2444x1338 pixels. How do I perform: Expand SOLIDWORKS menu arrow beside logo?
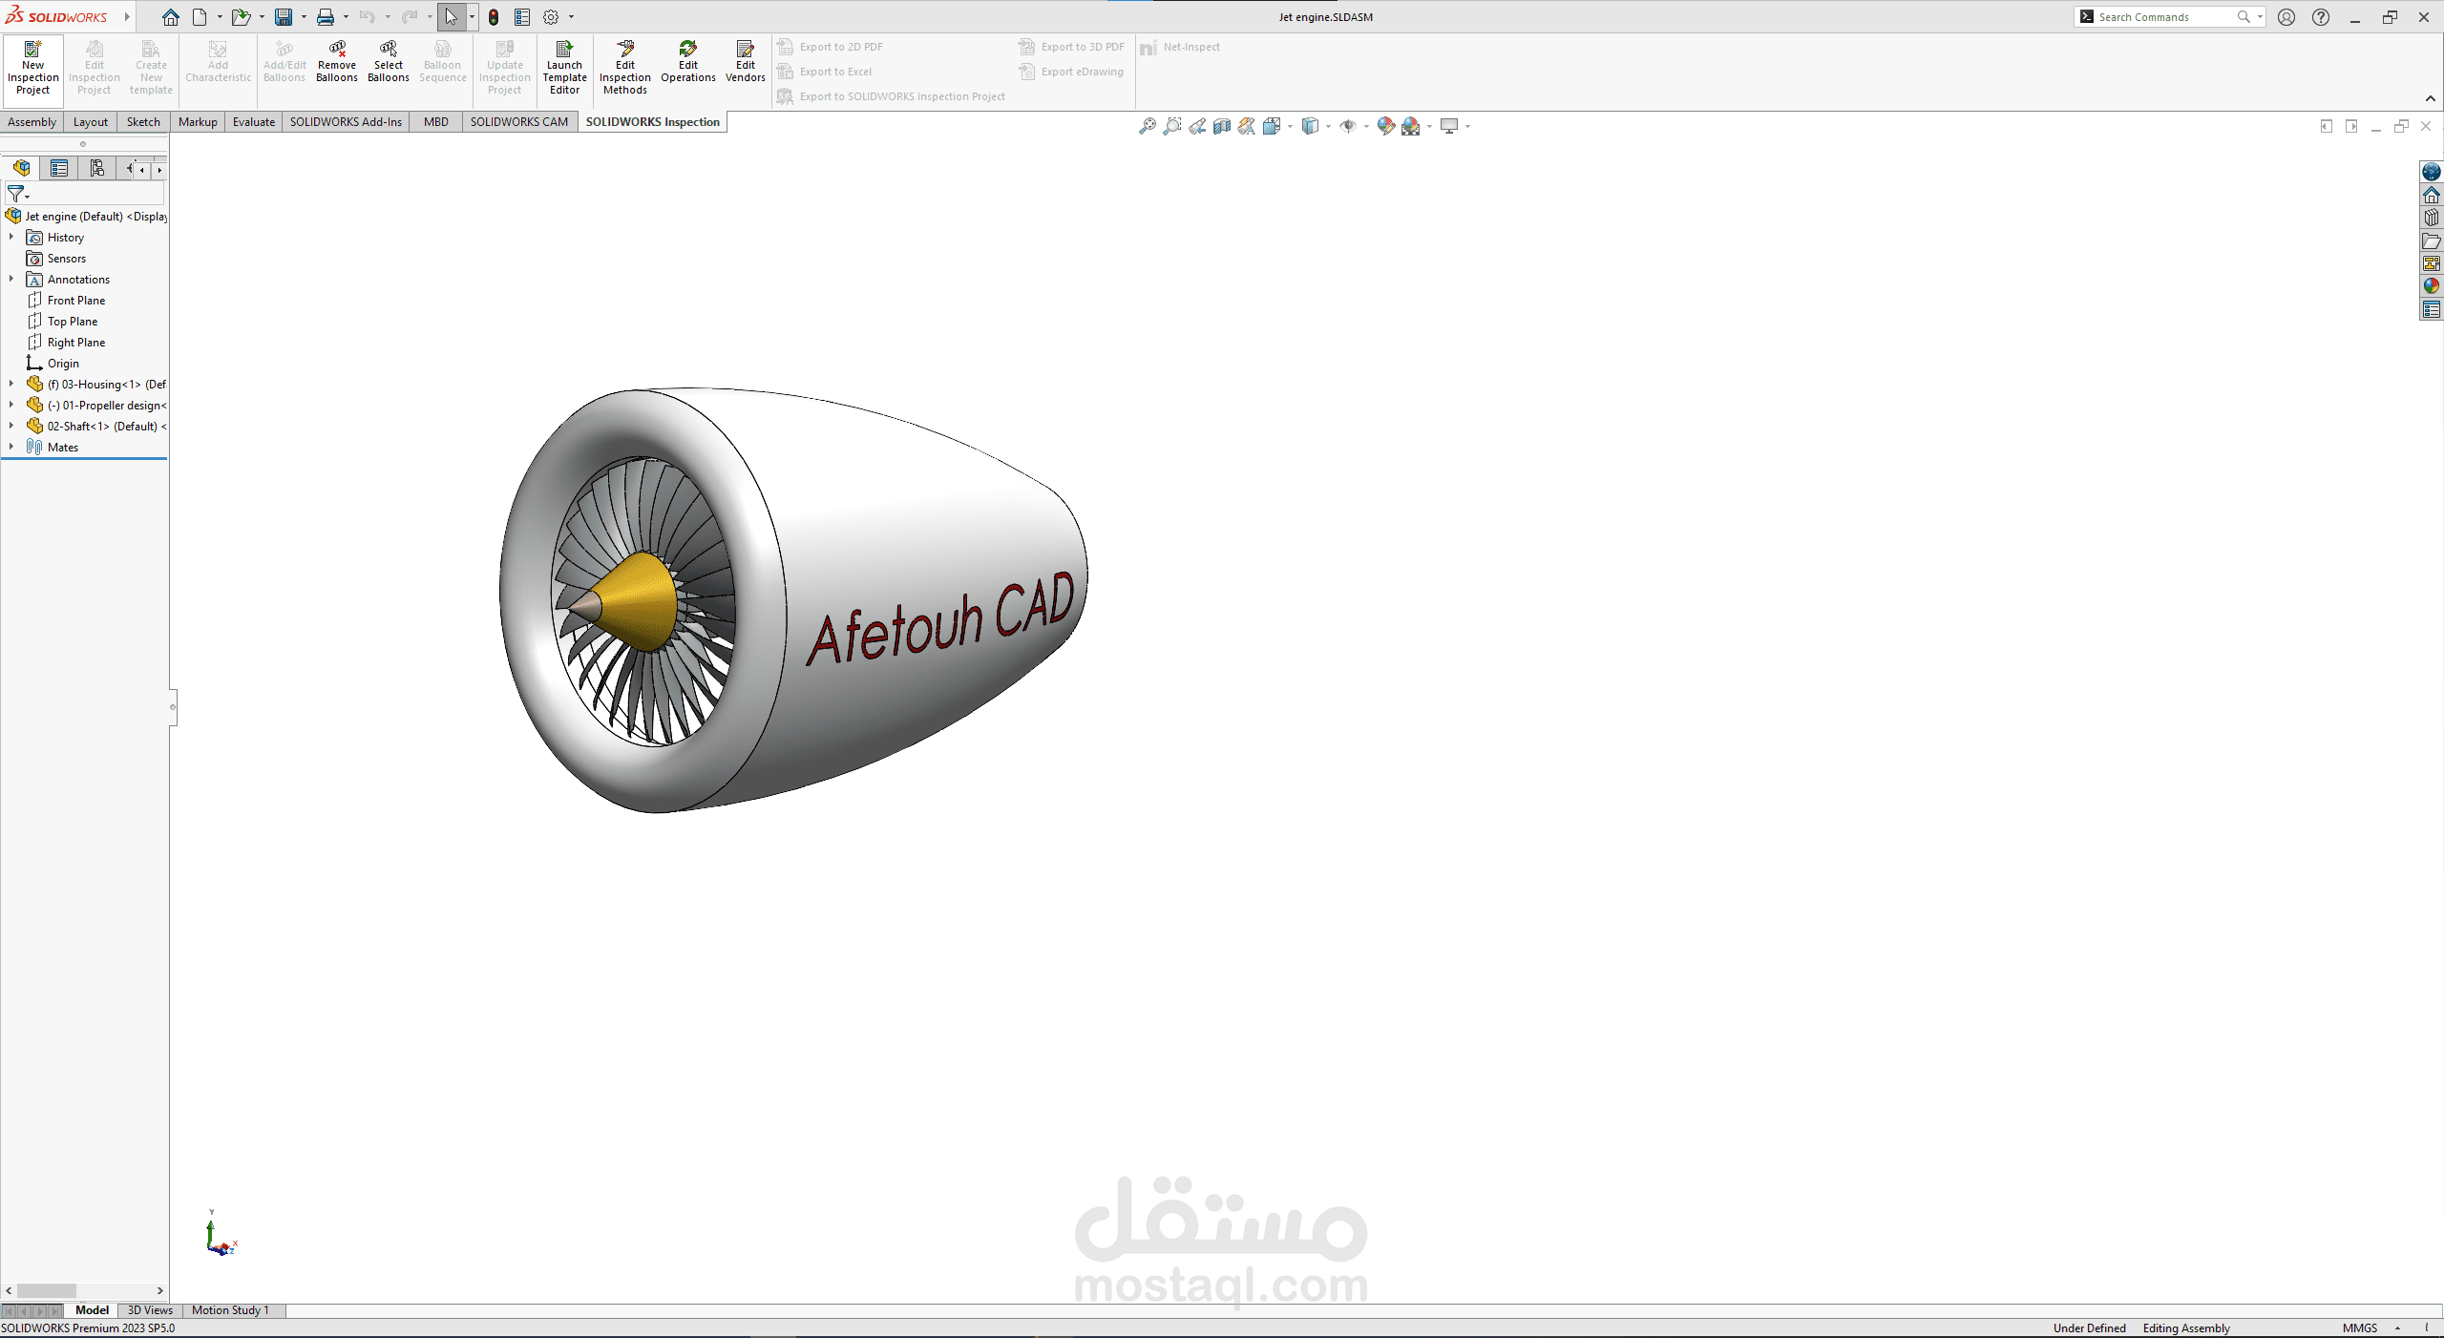127,17
